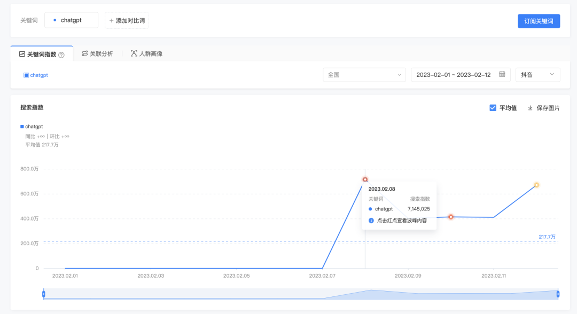Screen dimensions: 577x314
Task: Click the right handle of the range slider
Action: pyautogui.click(x=558, y=294)
